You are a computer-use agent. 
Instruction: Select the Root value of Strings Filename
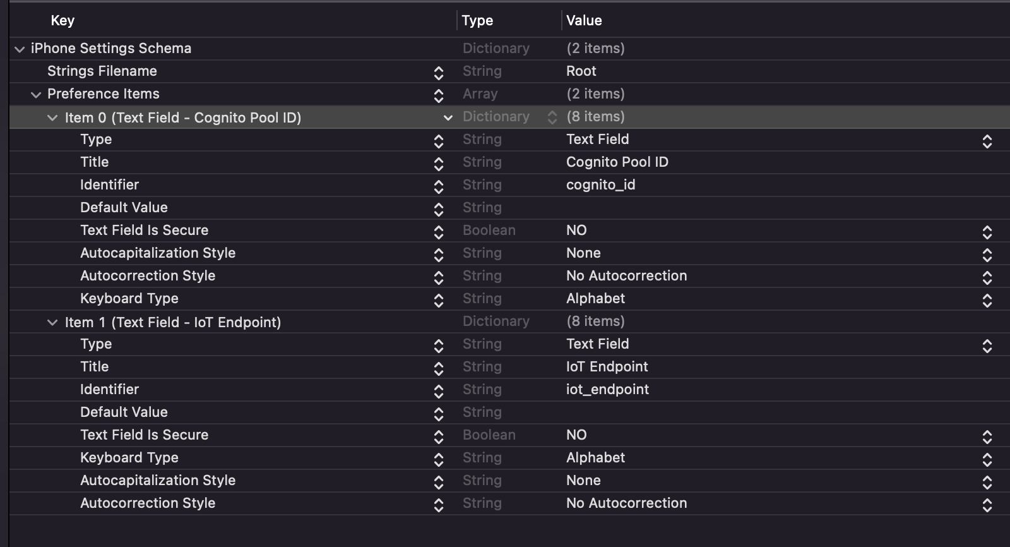(x=581, y=71)
